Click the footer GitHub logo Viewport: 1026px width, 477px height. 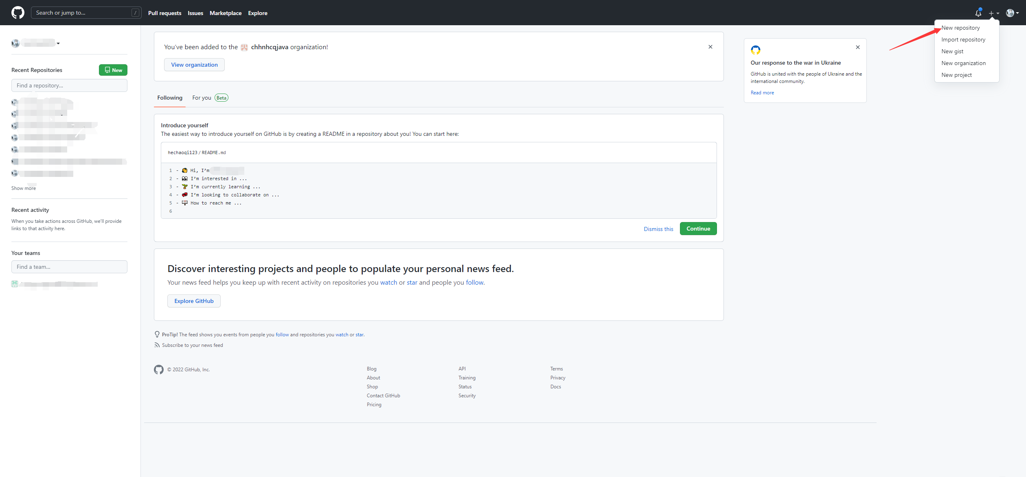(159, 369)
